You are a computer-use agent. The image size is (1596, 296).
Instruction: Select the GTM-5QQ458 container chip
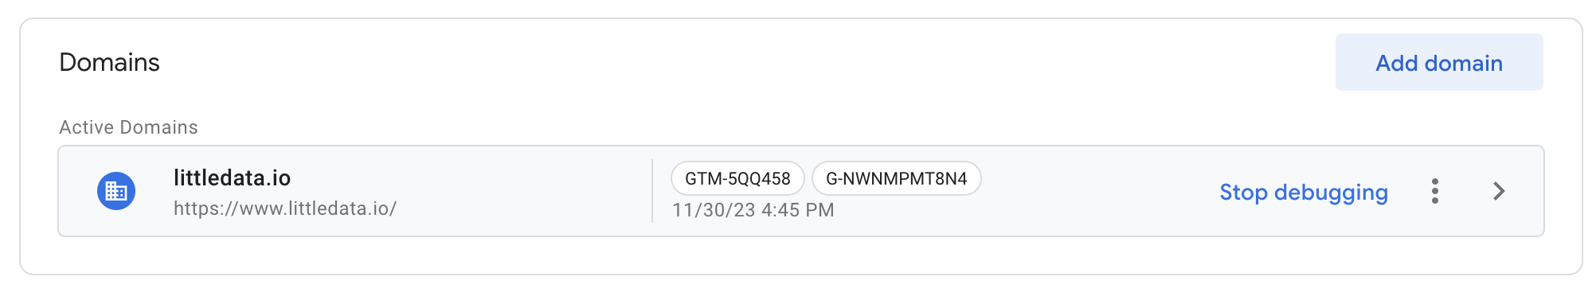(x=737, y=178)
